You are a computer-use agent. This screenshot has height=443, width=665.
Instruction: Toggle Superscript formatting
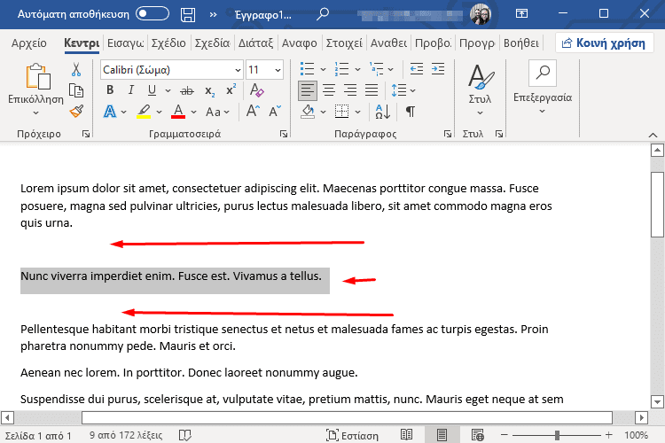pos(231,89)
